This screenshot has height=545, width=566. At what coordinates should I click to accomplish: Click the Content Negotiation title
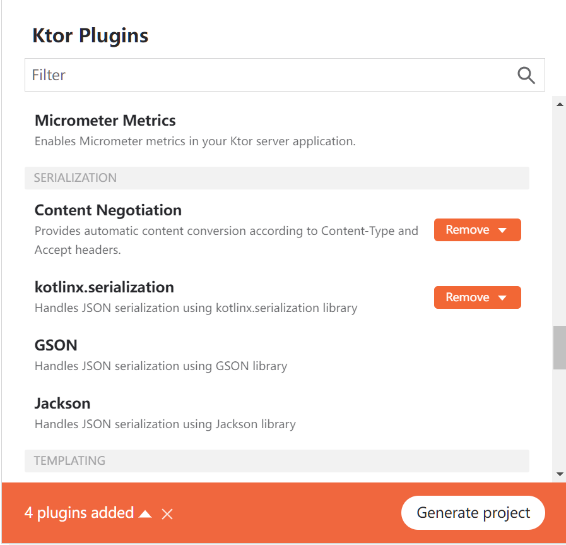coord(108,210)
